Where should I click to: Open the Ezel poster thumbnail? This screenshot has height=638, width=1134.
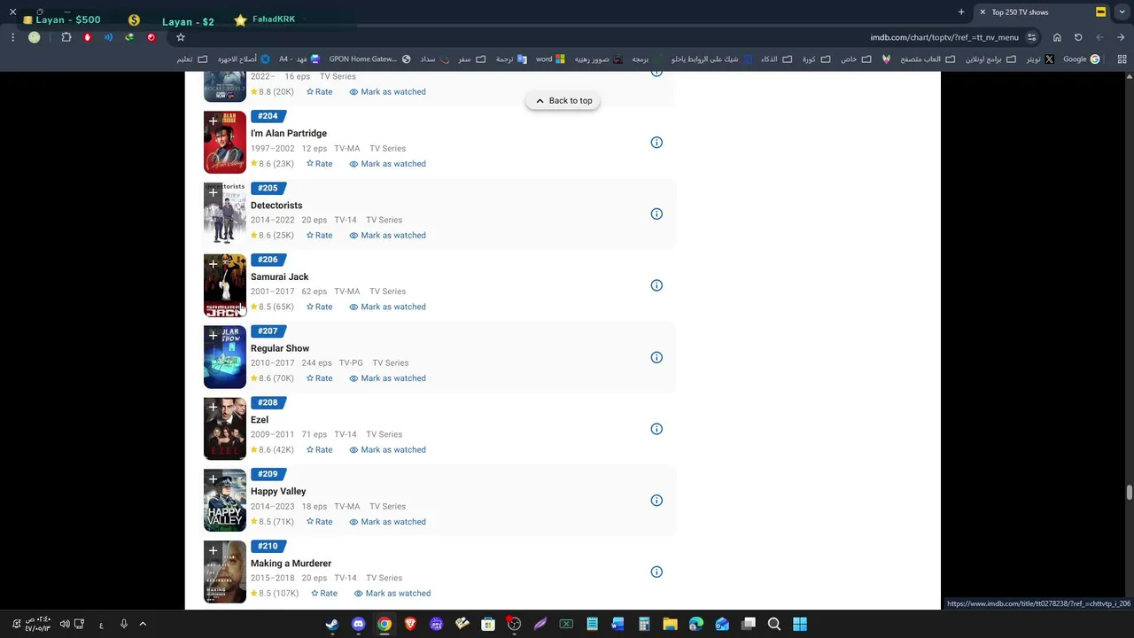point(225,429)
